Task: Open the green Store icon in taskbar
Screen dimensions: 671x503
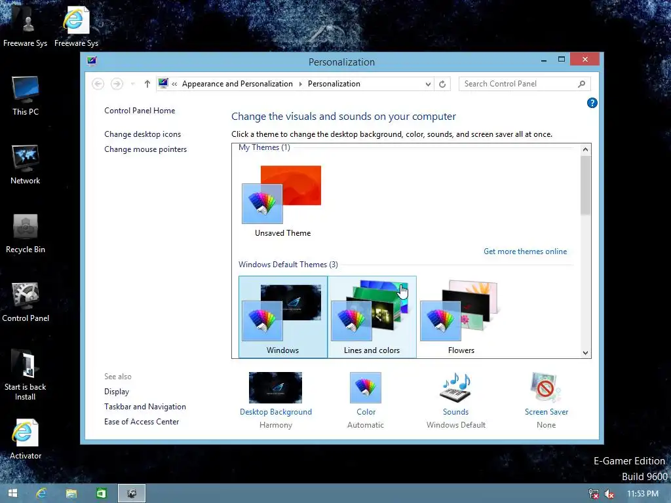Action: (101, 493)
